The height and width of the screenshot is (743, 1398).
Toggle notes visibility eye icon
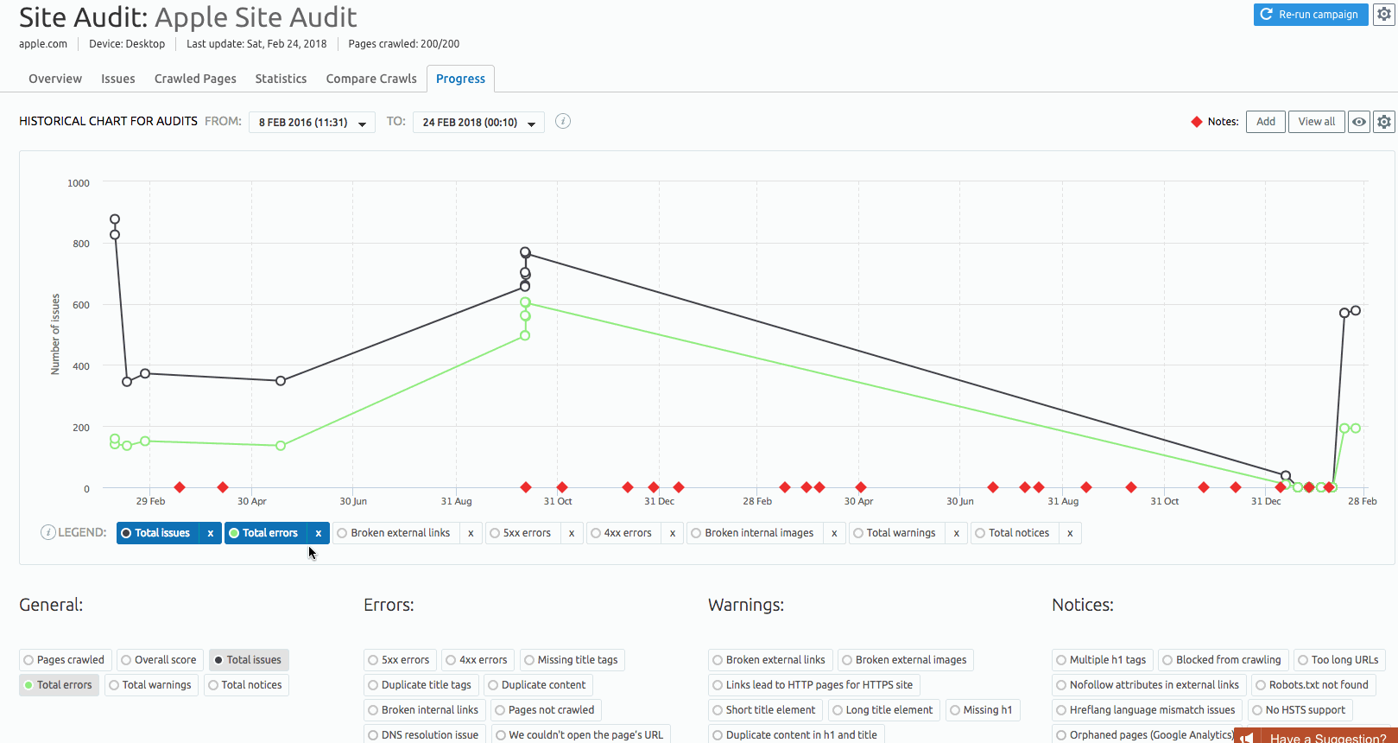pyautogui.click(x=1359, y=122)
